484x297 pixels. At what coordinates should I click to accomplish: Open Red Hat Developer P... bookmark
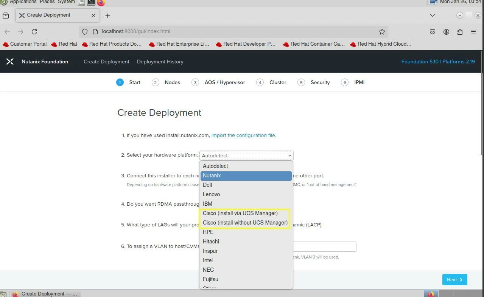pyautogui.click(x=246, y=44)
